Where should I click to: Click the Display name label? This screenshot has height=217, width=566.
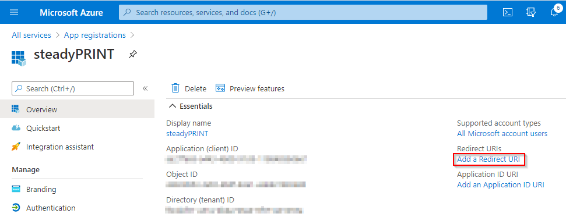click(x=188, y=123)
